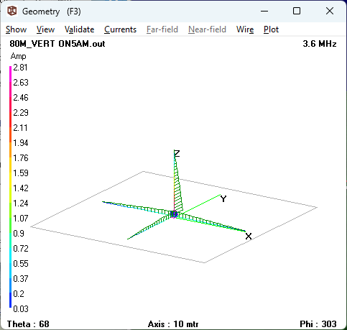Image resolution: width=347 pixels, height=330 pixels.
Task: Maximize the Geometry window
Action: tap(297, 11)
